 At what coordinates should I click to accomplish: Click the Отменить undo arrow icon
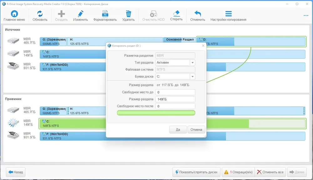(198, 14)
